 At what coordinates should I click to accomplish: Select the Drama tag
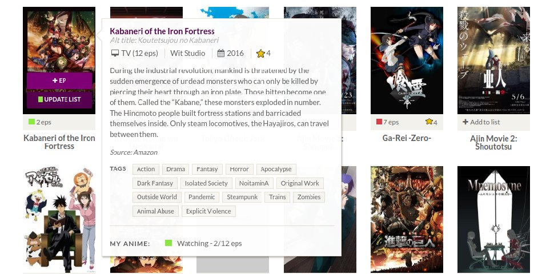tap(175, 169)
